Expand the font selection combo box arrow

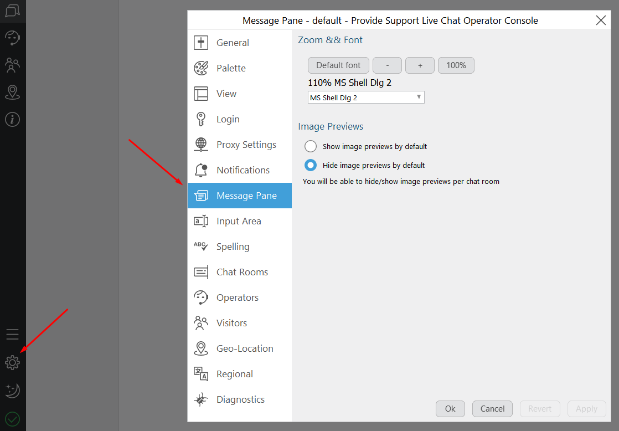419,97
